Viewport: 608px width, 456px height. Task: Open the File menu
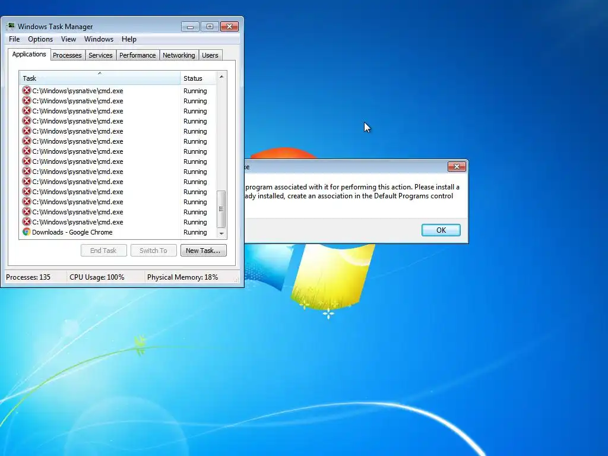[14, 39]
